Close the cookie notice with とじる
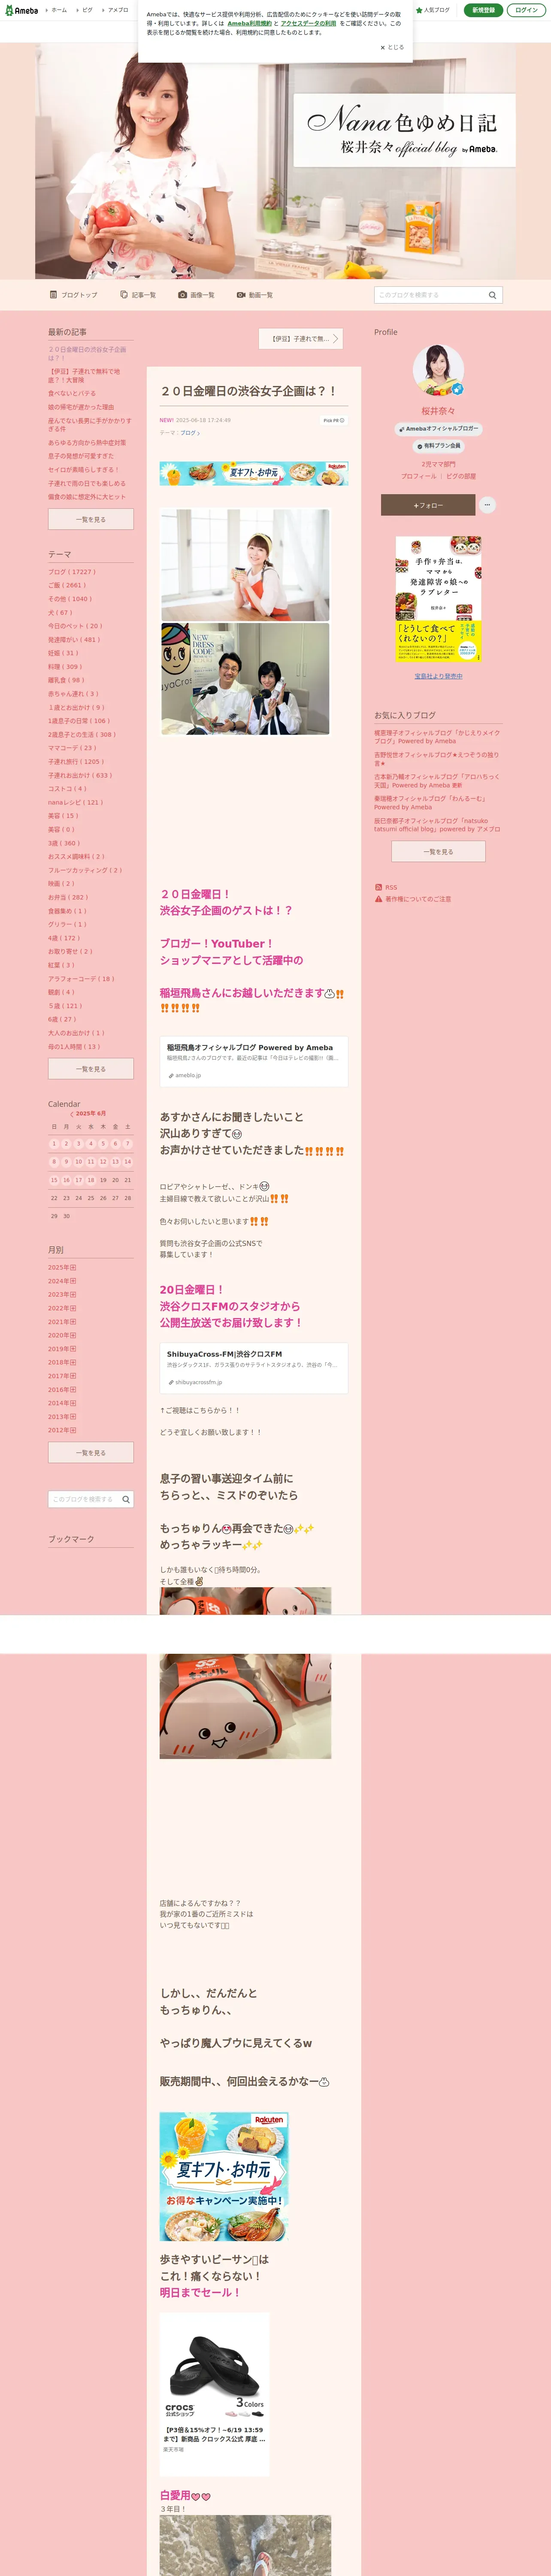Screen dimensions: 551x2576 392,47
